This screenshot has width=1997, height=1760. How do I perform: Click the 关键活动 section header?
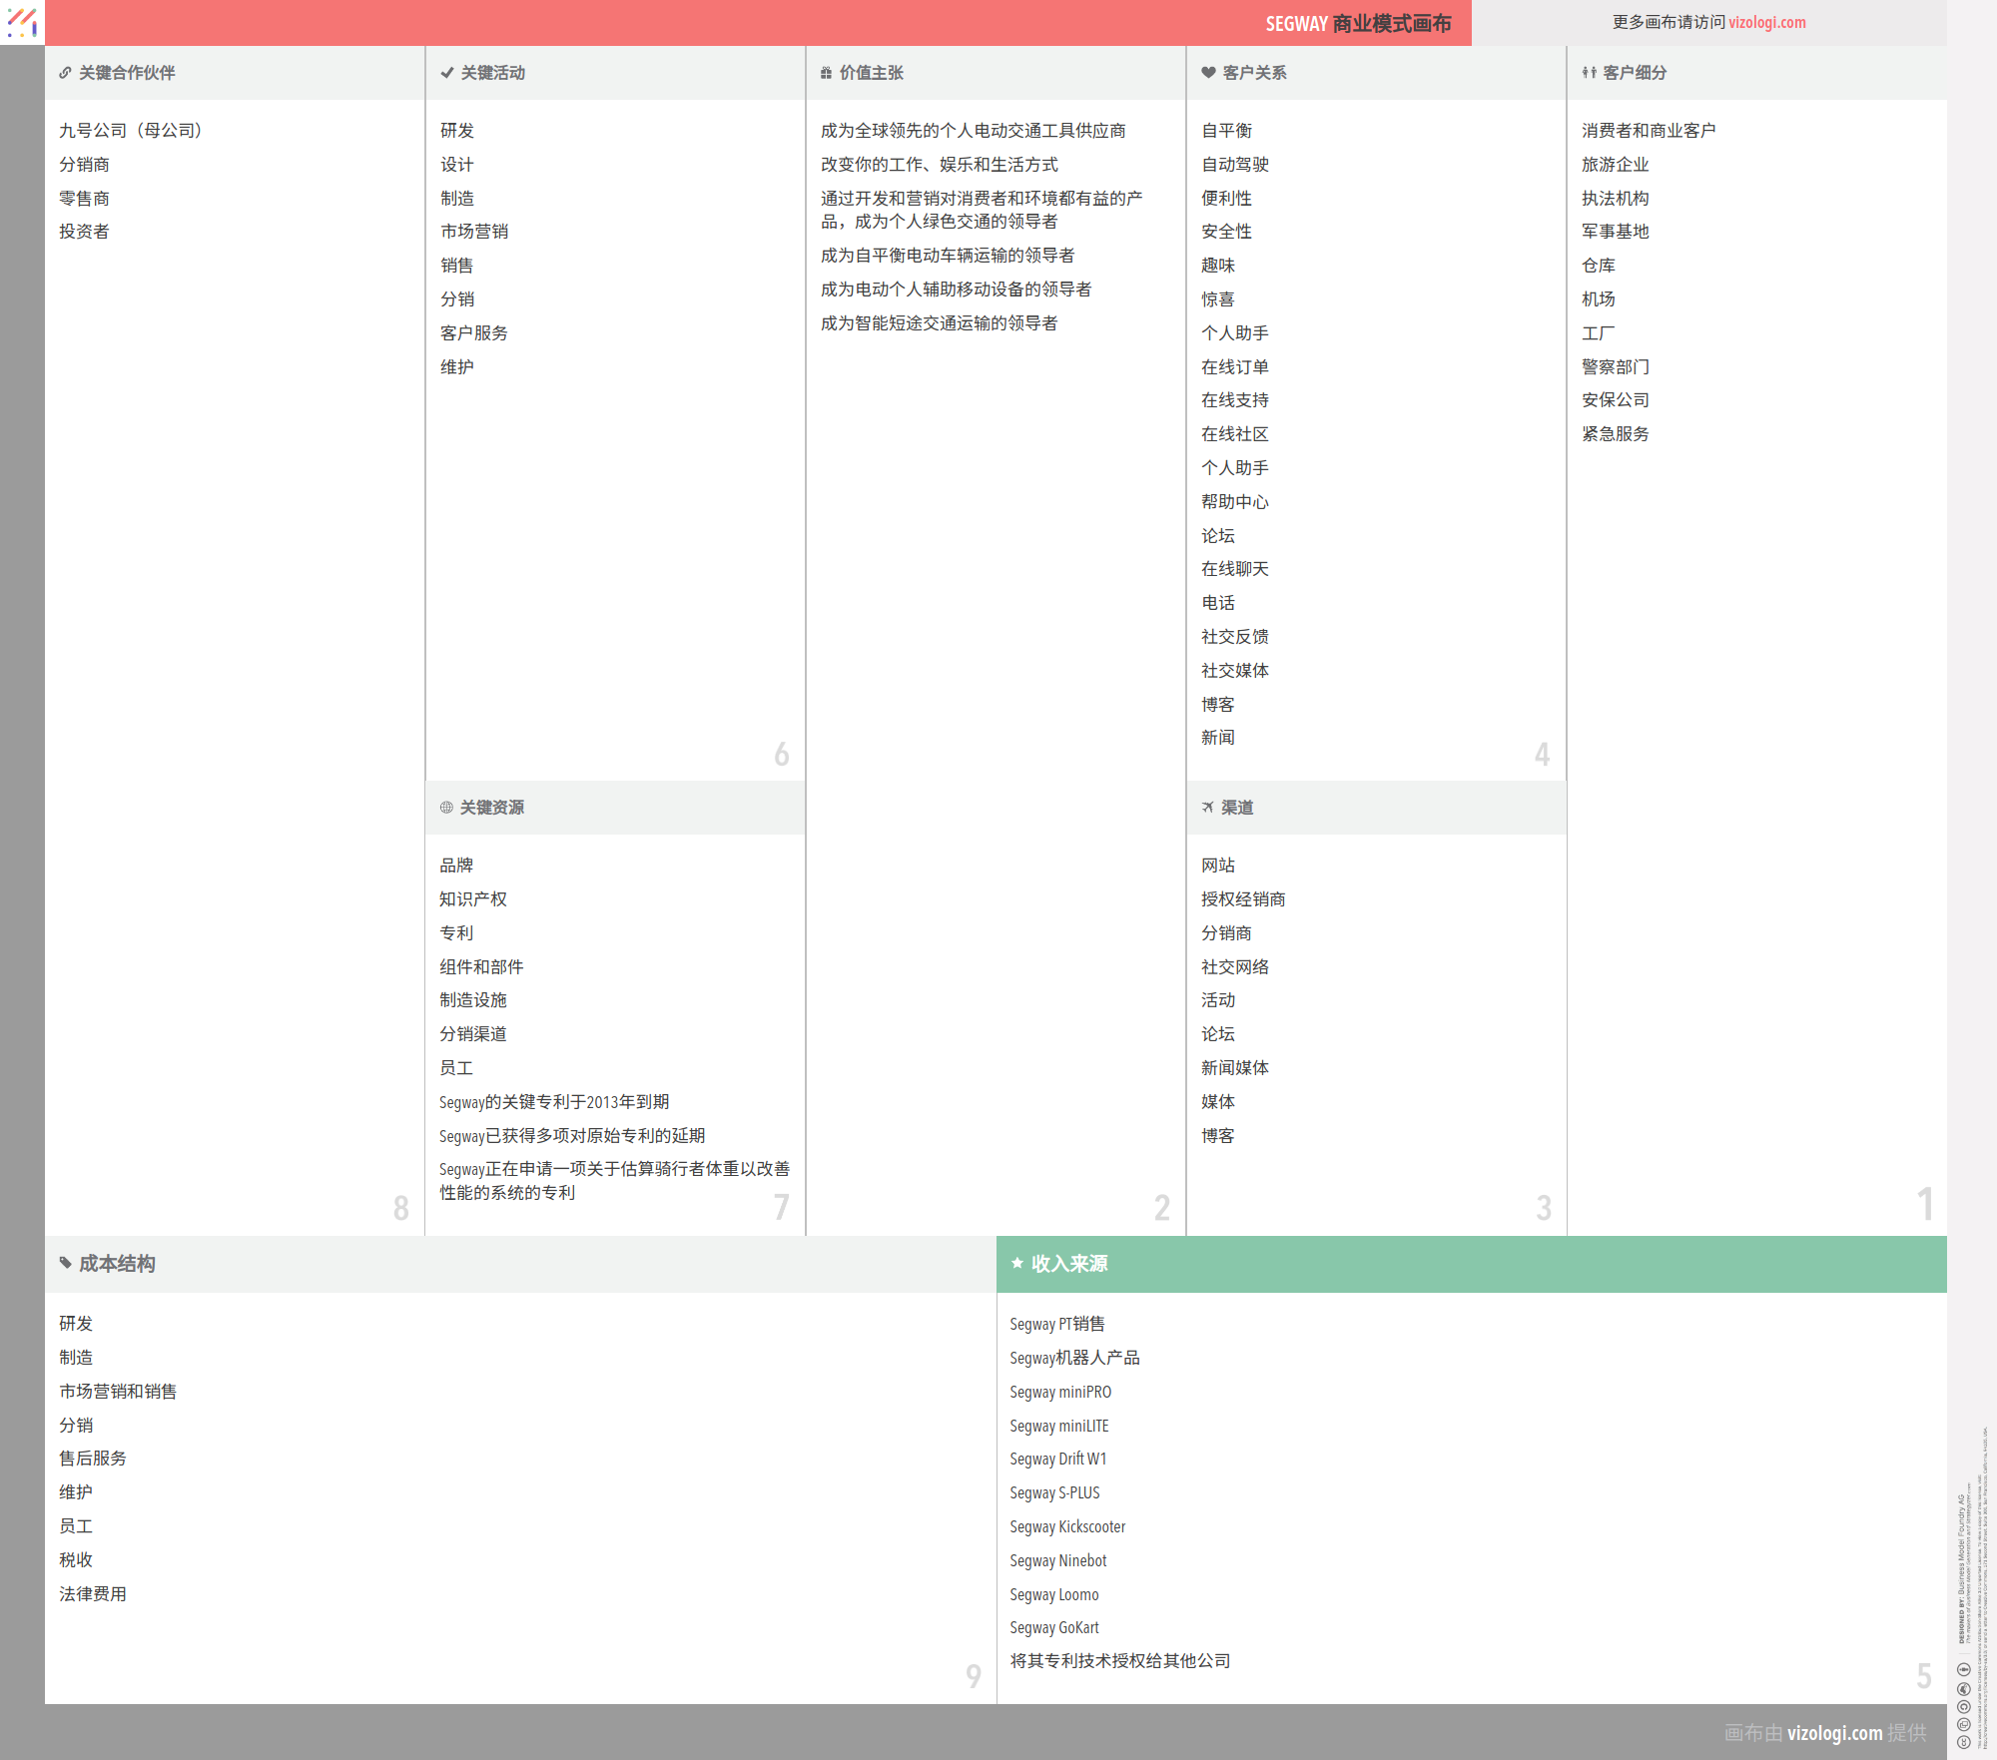[x=492, y=73]
